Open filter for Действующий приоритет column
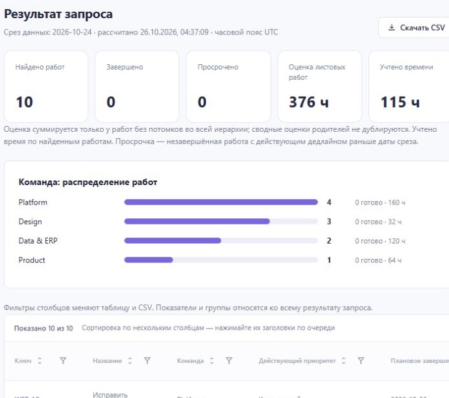Viewport: 449px width, 398px height. pyautogui.click(x=361, y=361)
